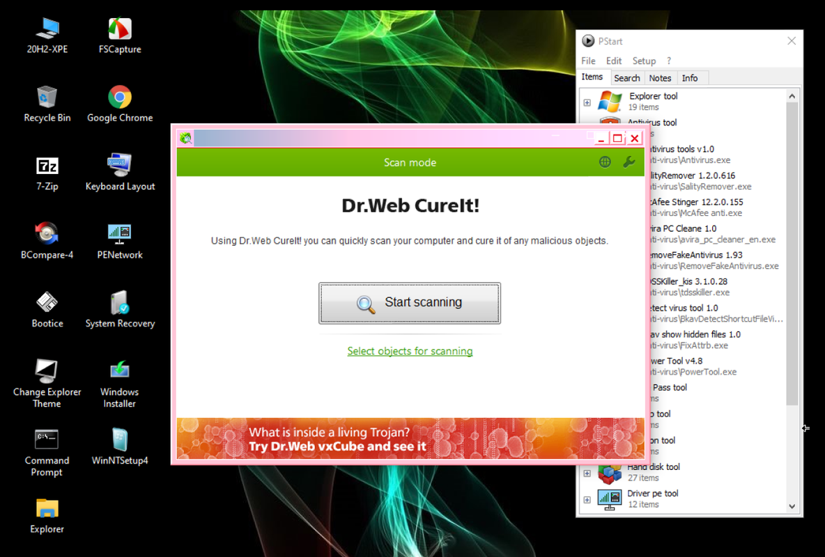
Task: Select the Items tab in PStart
Action: [592, 77]
